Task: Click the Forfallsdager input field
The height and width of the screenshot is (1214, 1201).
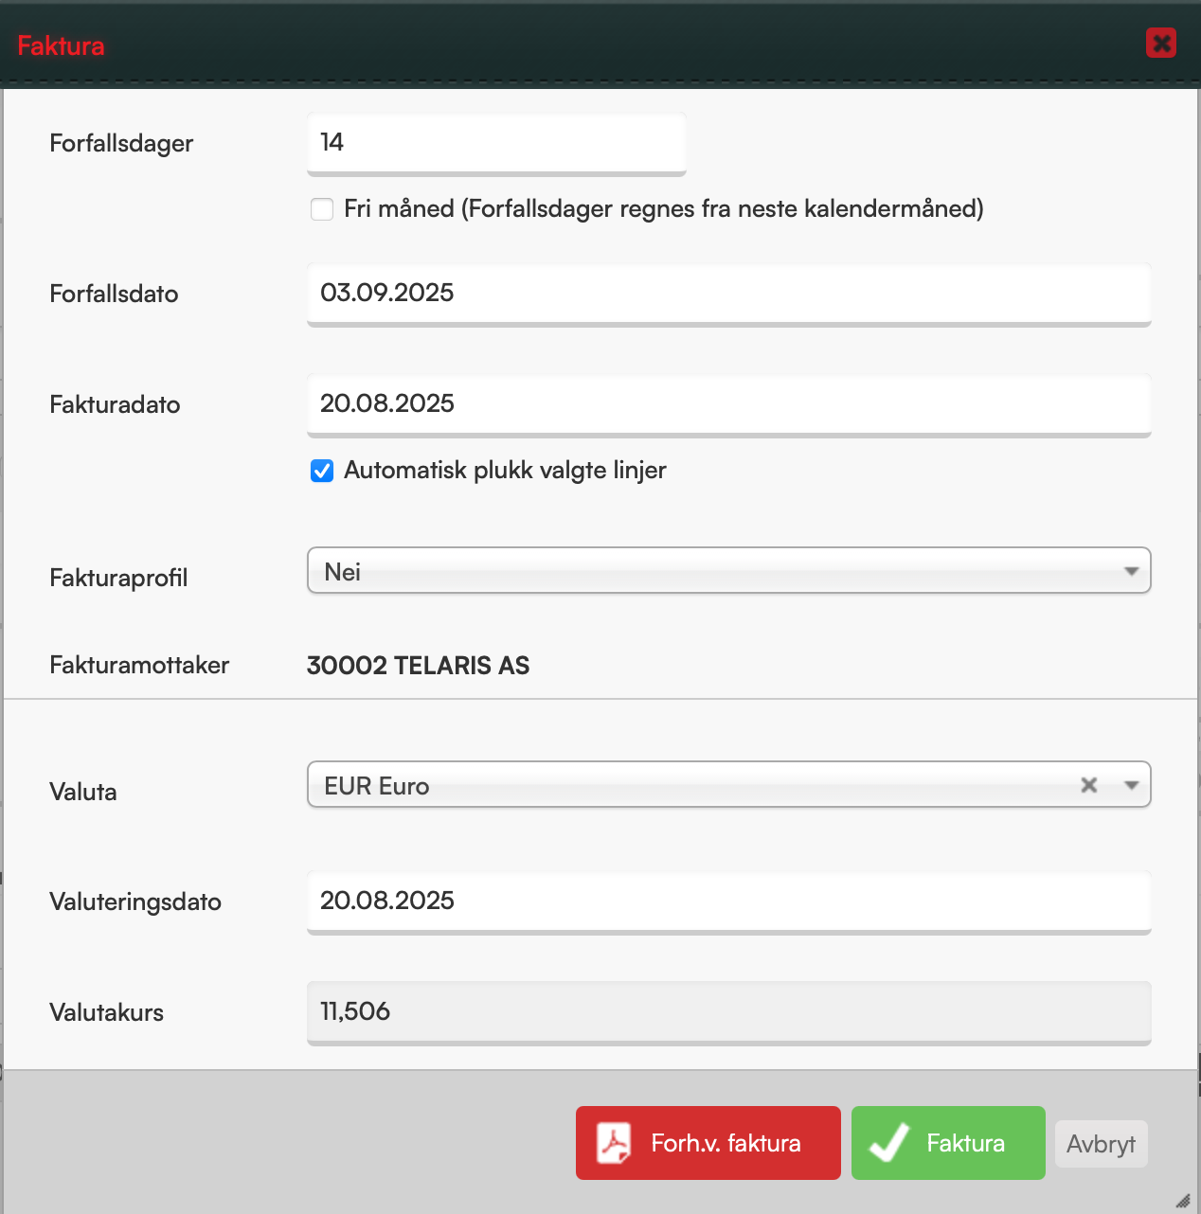Action: (x=496, y=144)
